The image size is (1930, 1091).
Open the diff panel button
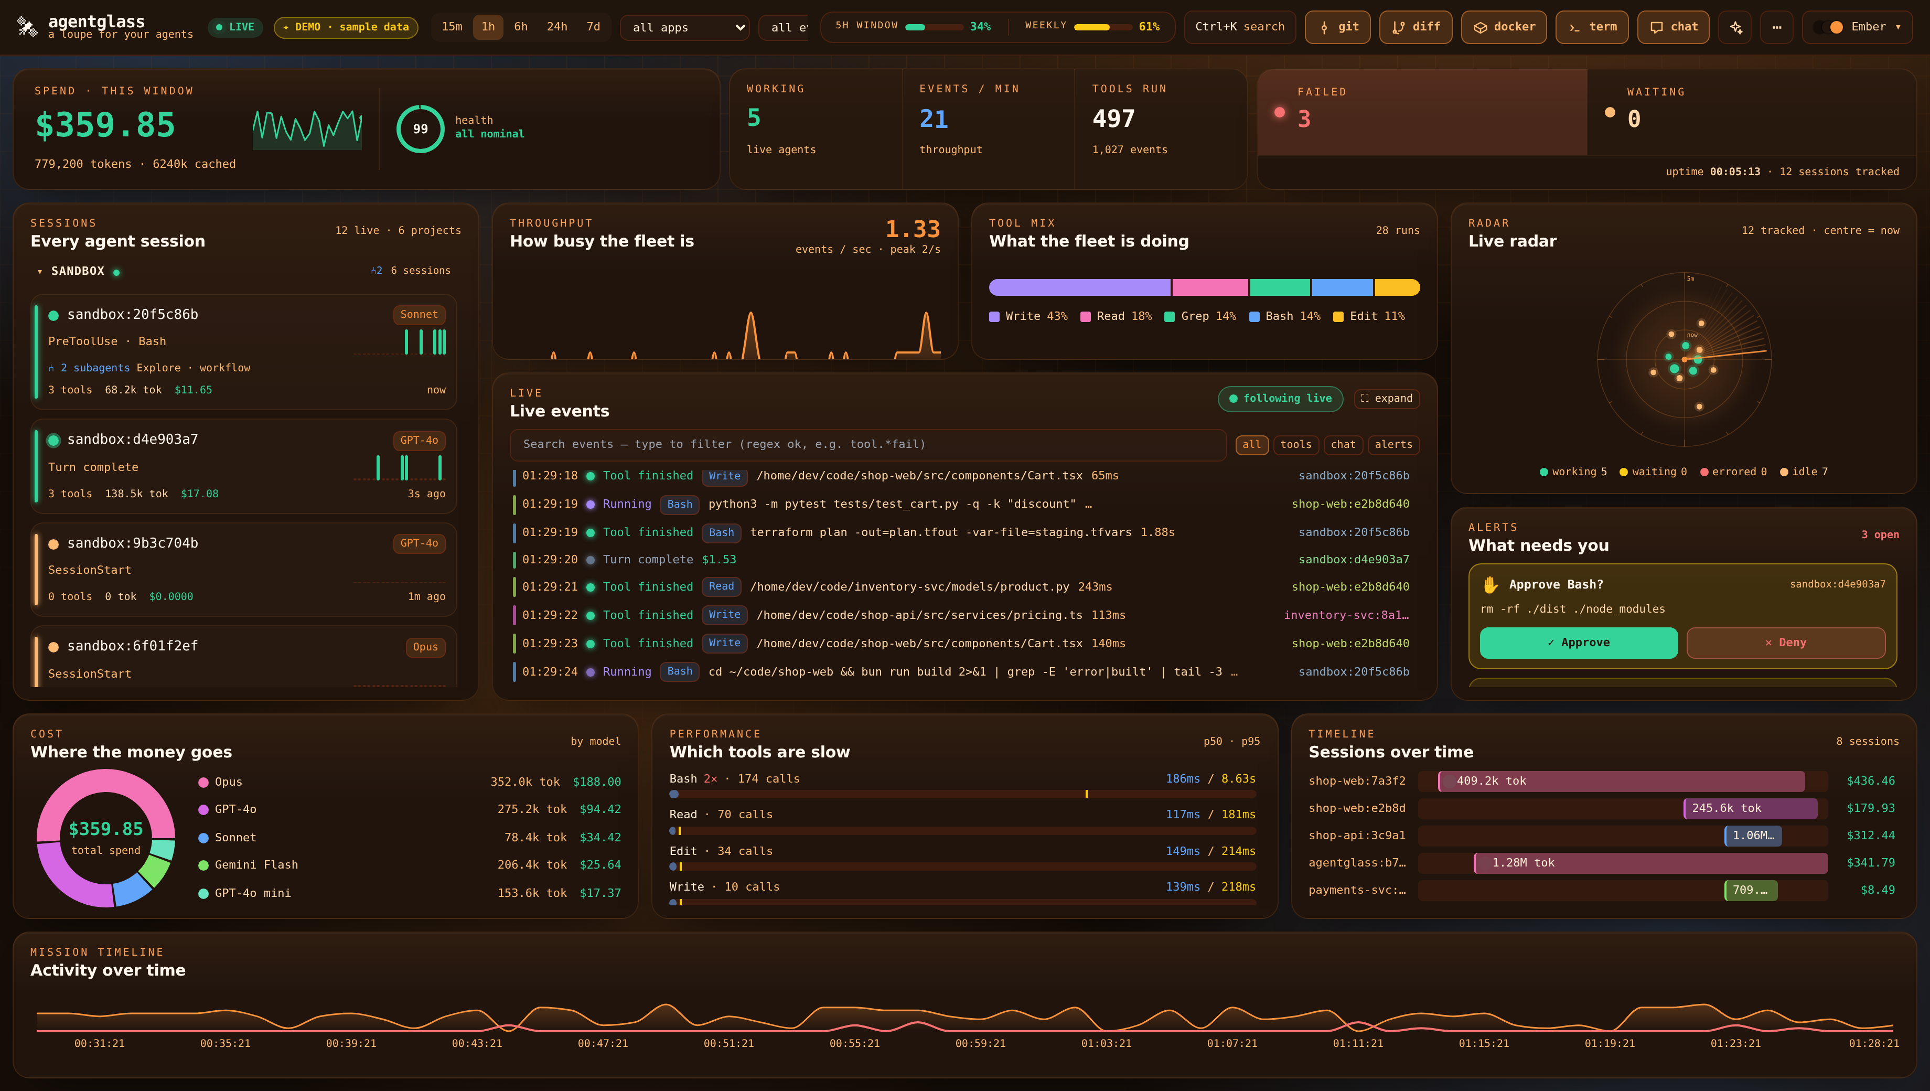(x=1416, y=27)
